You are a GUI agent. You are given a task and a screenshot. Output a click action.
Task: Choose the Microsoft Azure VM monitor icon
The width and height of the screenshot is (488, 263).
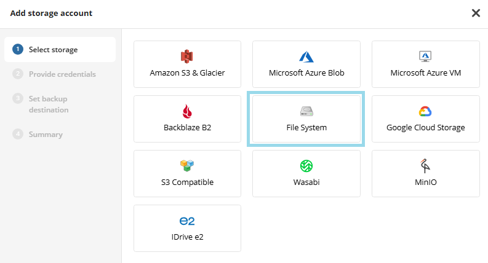click(x=425, y=57)
